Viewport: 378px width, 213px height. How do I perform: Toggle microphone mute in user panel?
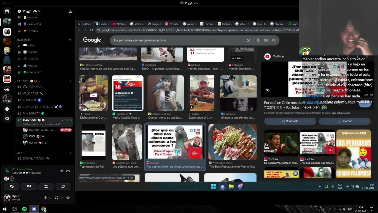(x=45, y=198)
